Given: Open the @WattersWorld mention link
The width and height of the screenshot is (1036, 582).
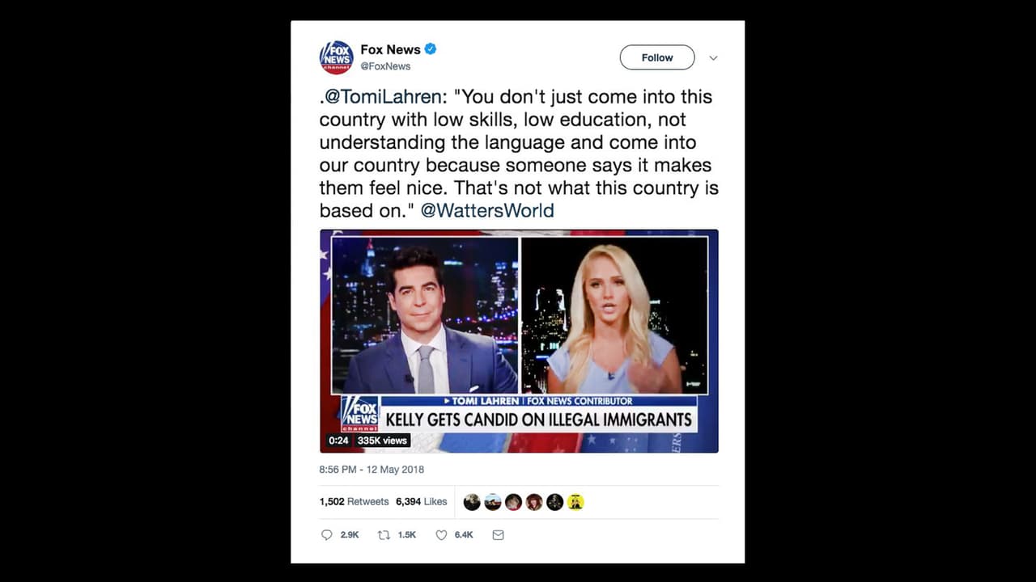Looking at the screenshot, I should [488, 211].
